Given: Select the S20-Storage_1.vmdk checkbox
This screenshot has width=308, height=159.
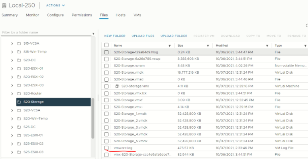Looking at the screenshot, I should (x=106, y=114).
